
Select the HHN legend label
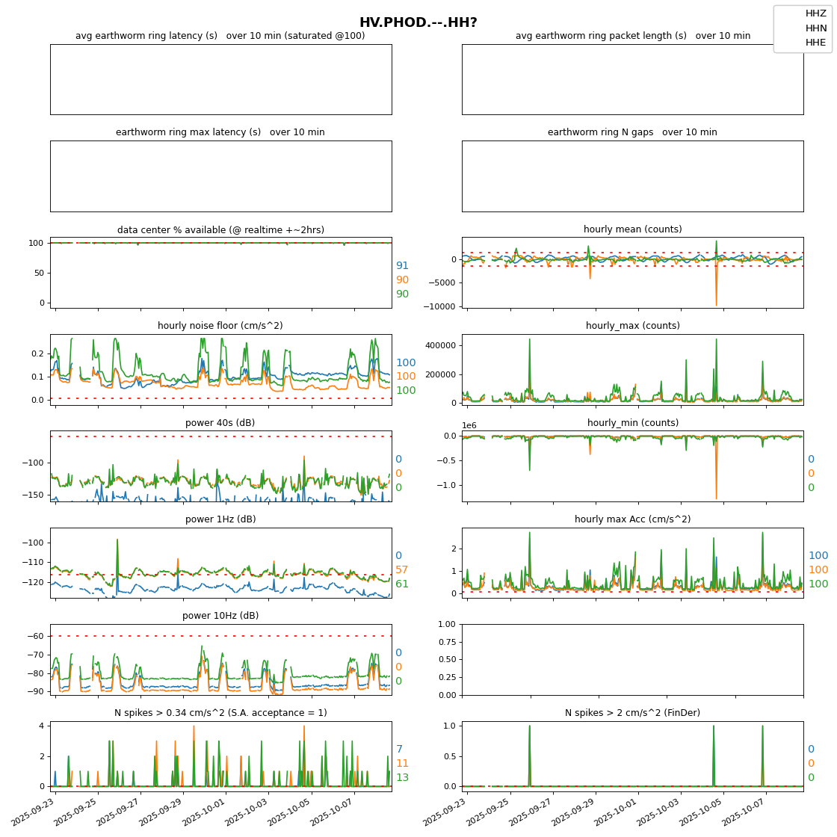pos(815,28)
